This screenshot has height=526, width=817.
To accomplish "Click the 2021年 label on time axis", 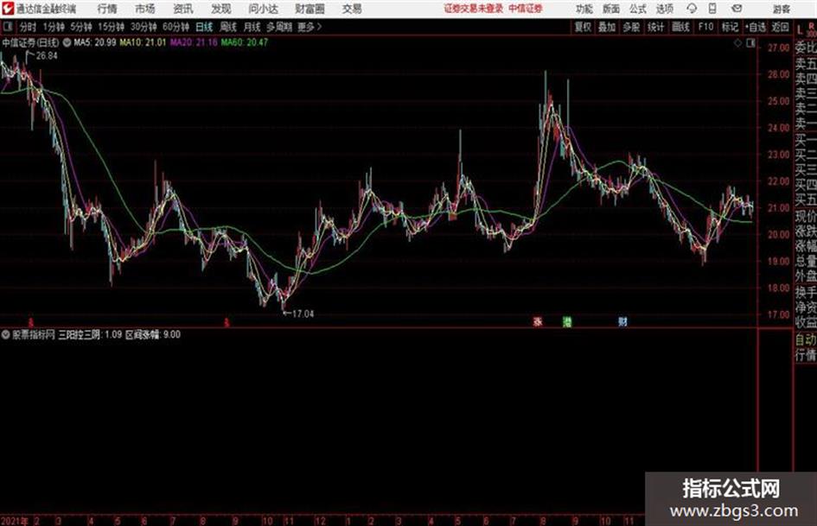I will pos(14,521).
